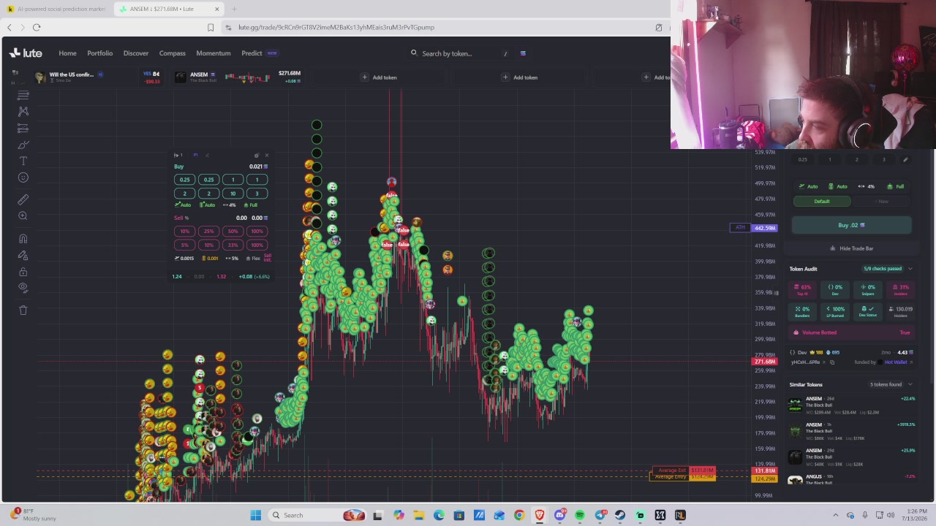Open the pattern node drawing tool
936x526 pixels.
click(x=23, y=111)
